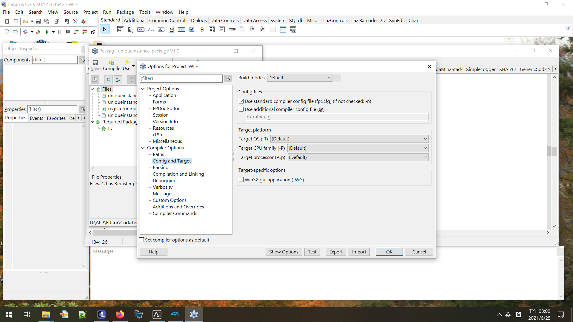Click the Pause debug icon
The height and width of the screenshot is (322, 573).
(59, 32)
